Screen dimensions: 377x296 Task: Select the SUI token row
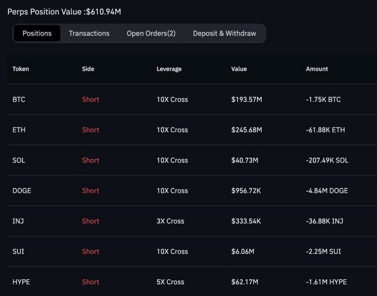[18, 251]
